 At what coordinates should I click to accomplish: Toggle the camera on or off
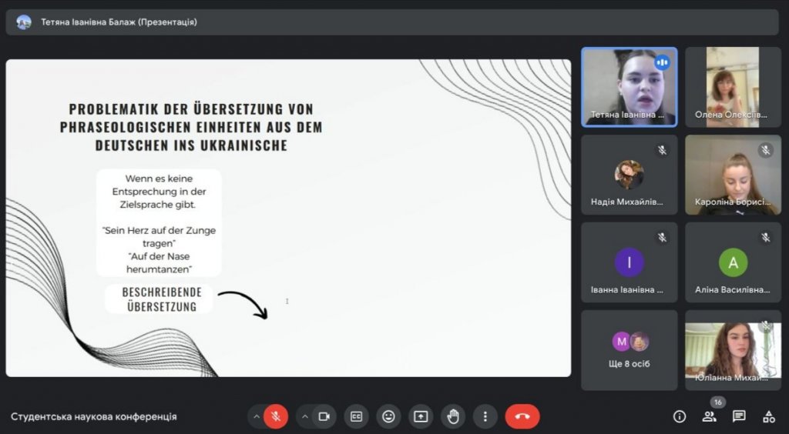[324, 416]
